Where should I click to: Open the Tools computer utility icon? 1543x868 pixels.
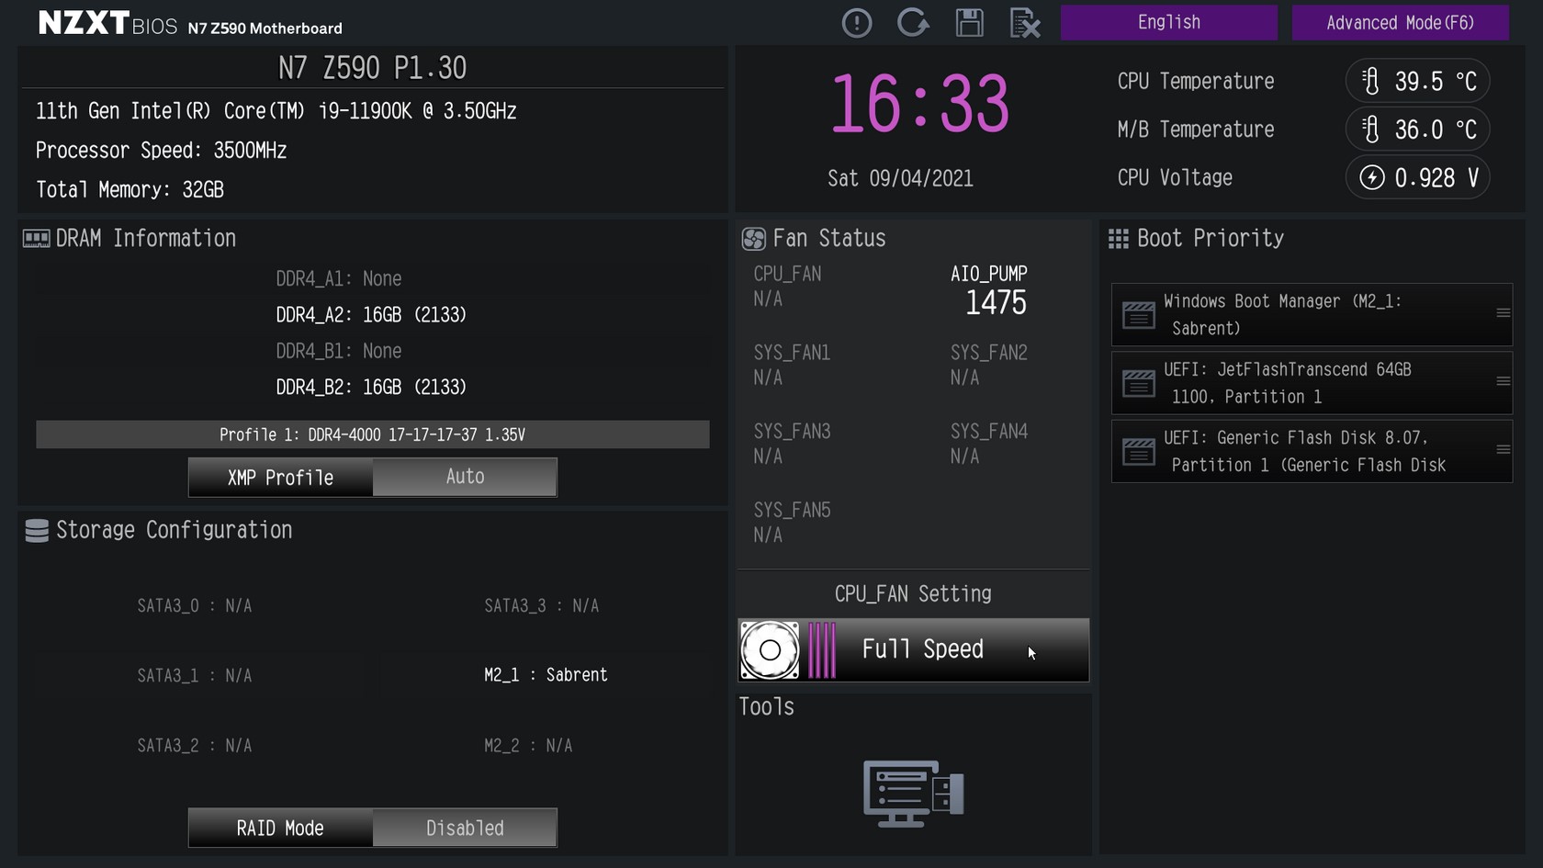(x=913, y=794)
